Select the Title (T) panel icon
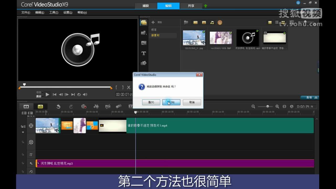The height and width of the screenshot is (189, 336). pos(144,53)
